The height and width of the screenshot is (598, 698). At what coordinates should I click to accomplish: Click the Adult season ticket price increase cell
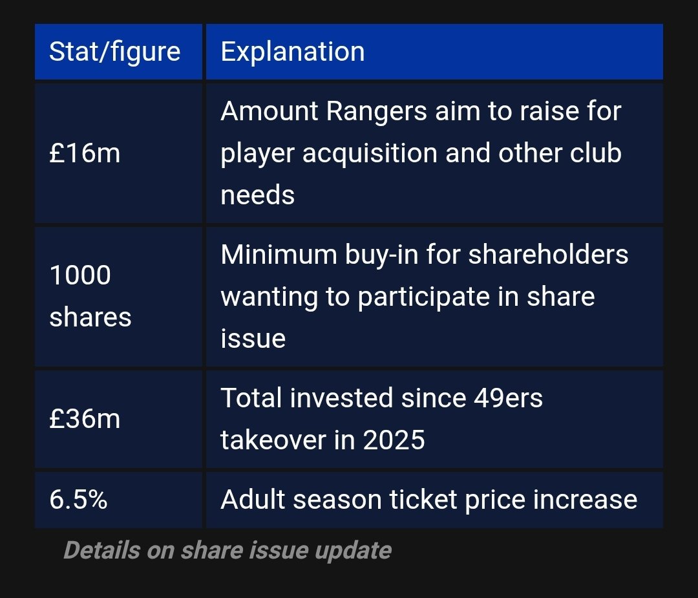coord(428,500)
